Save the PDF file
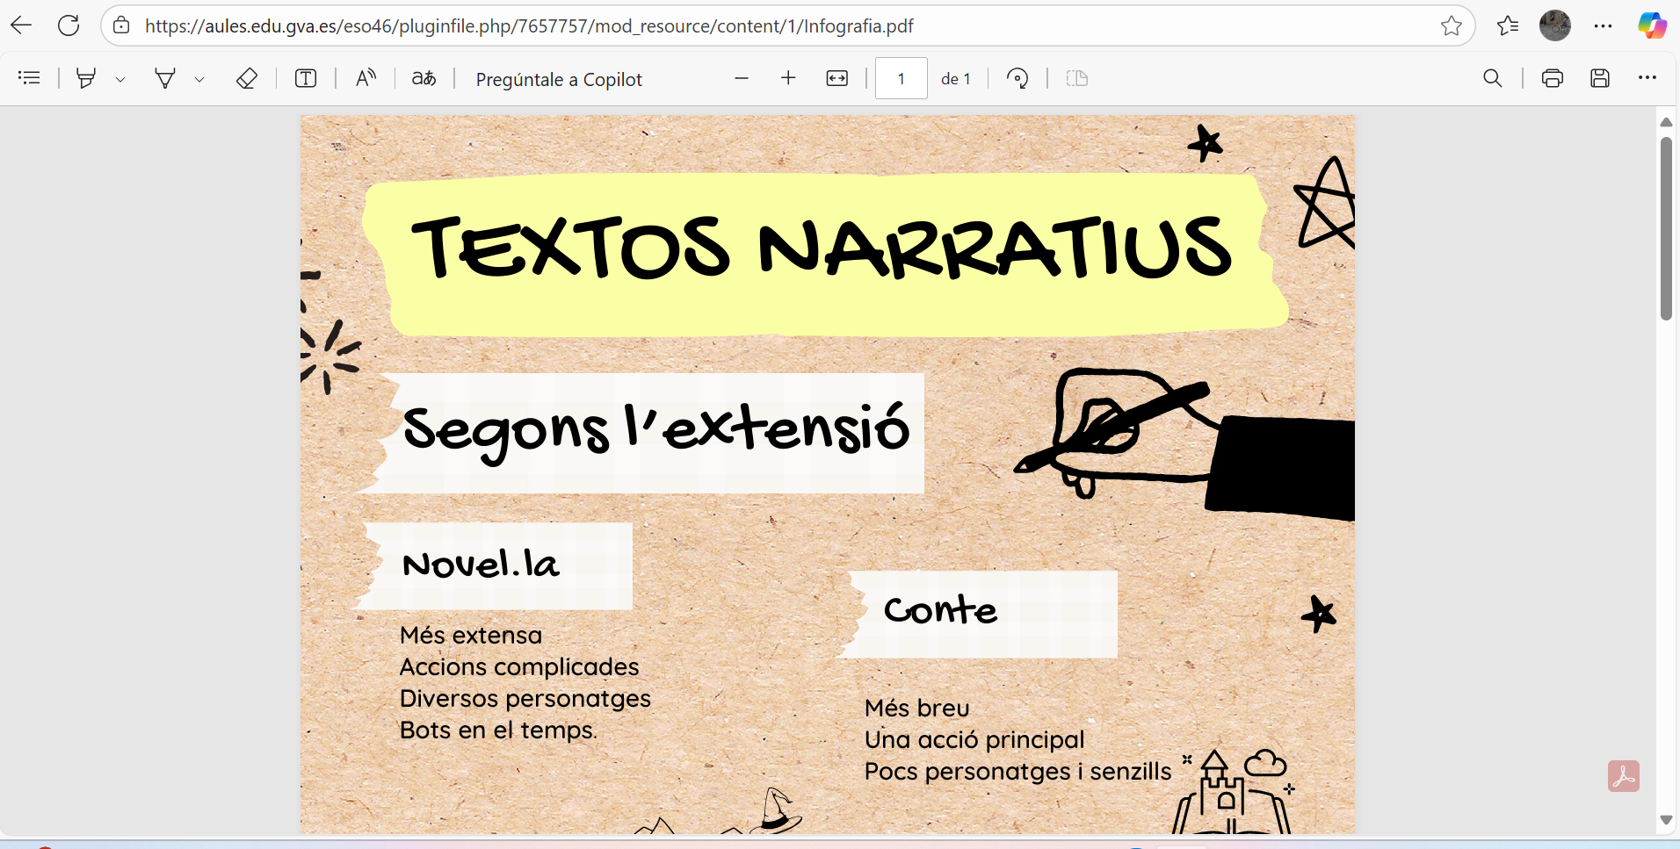Image resolution: width=1680 pixels, height=849 pixels. click(1599, 78)
